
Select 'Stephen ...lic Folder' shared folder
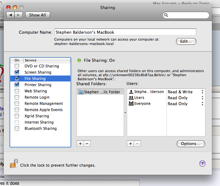100,92
